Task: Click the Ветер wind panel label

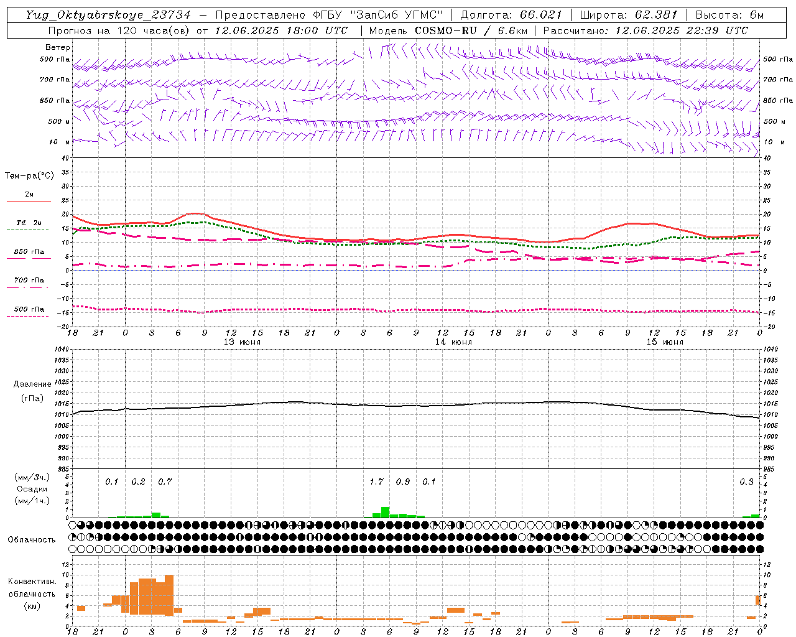Action: coord(58,47)
